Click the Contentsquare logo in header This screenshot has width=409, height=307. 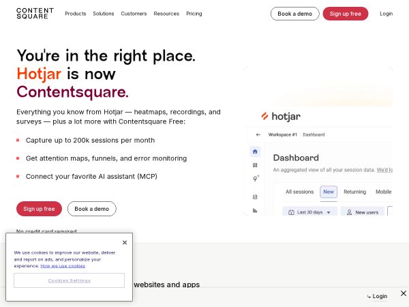(35, 14)
